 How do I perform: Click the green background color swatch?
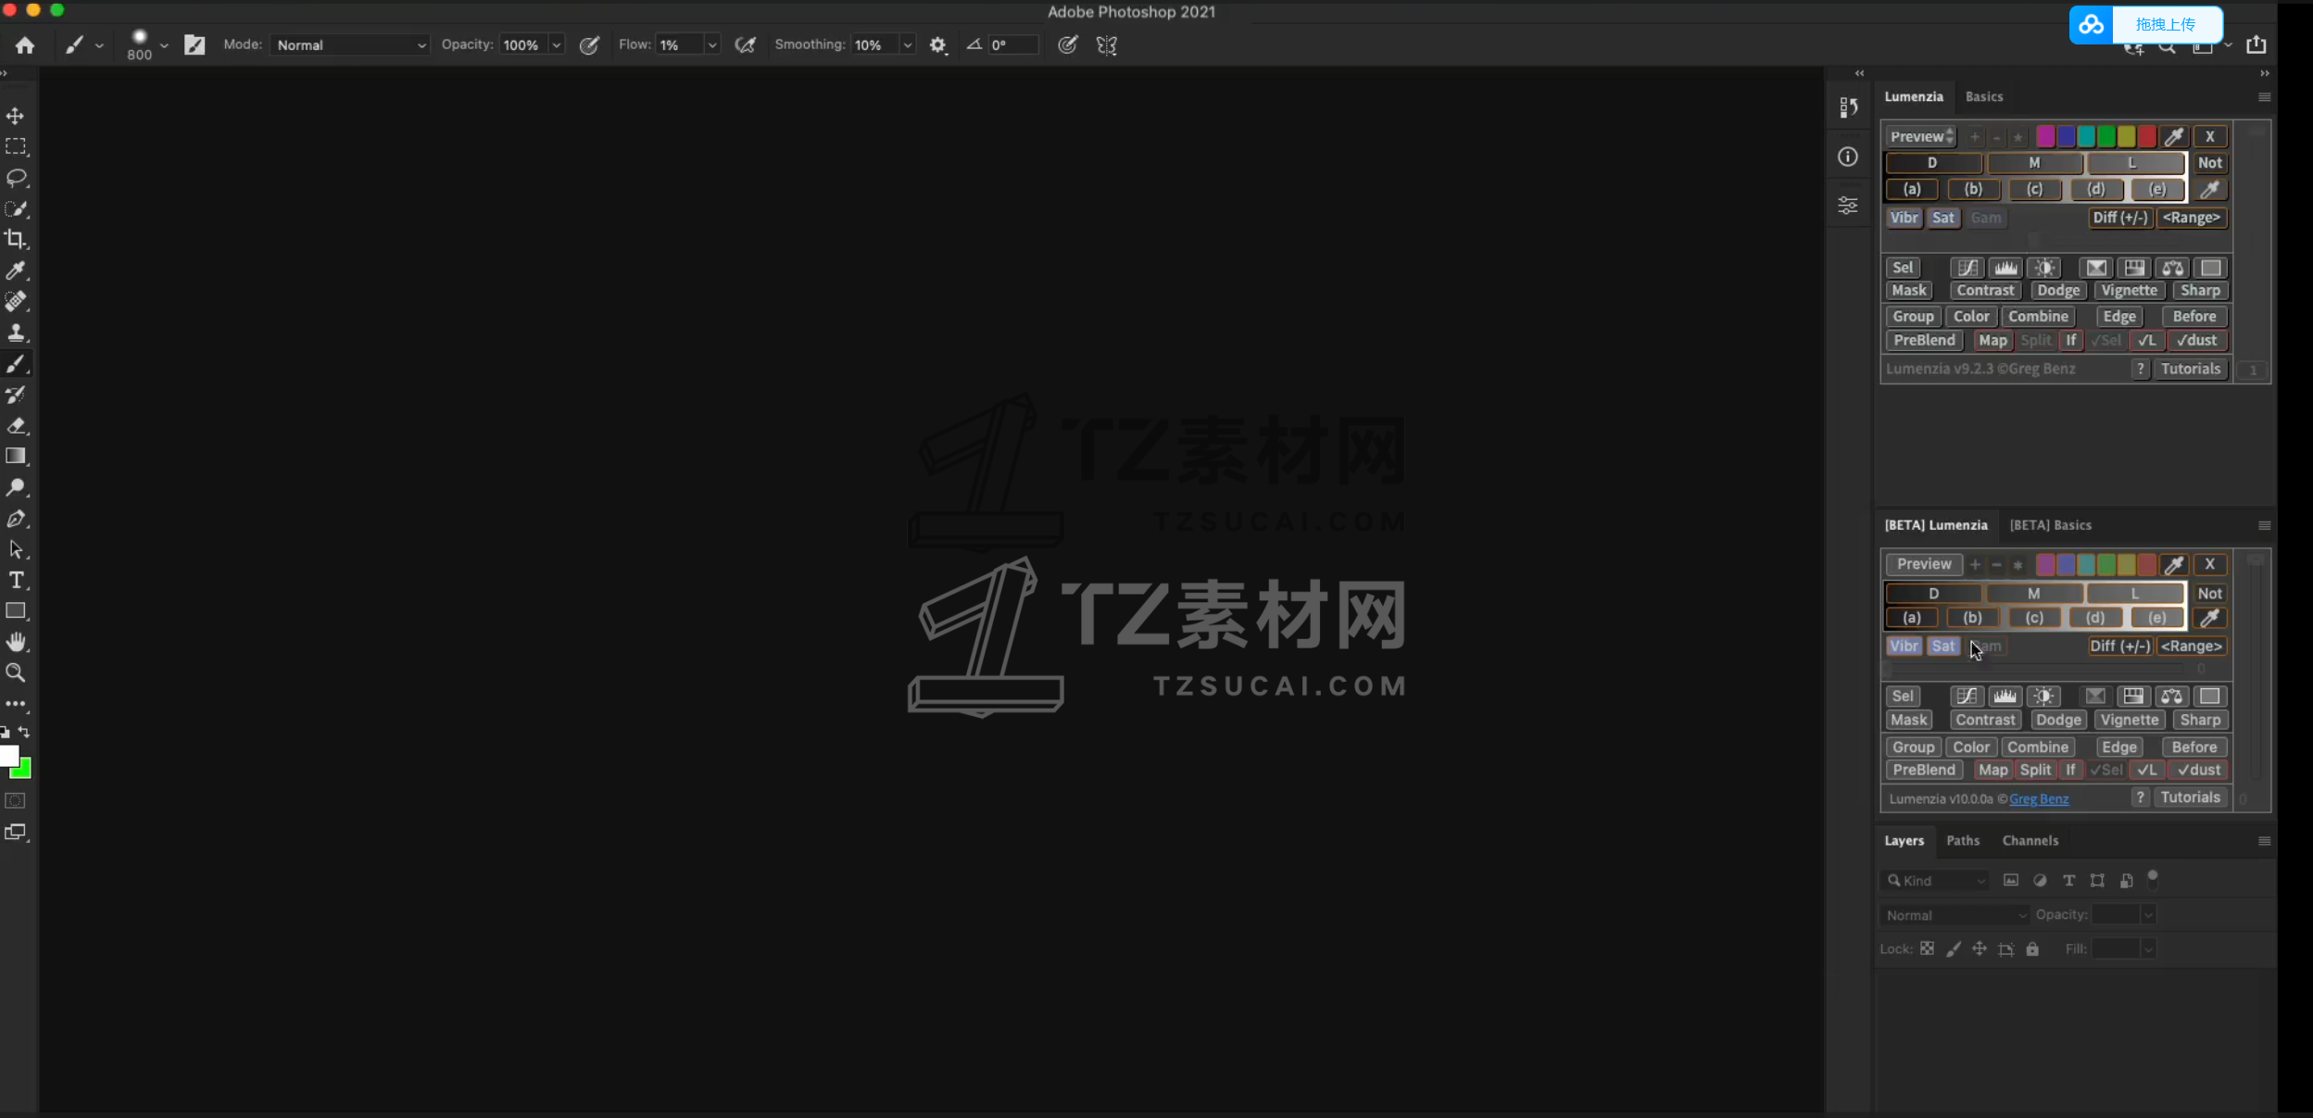tap(23, 771)
